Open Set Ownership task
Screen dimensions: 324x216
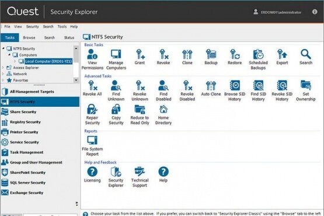click(306, 90)
